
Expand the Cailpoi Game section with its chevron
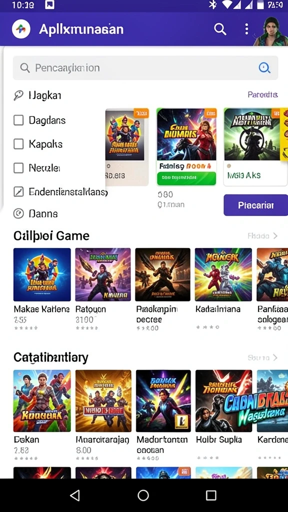pyautogui.click(x=275, y=236)
